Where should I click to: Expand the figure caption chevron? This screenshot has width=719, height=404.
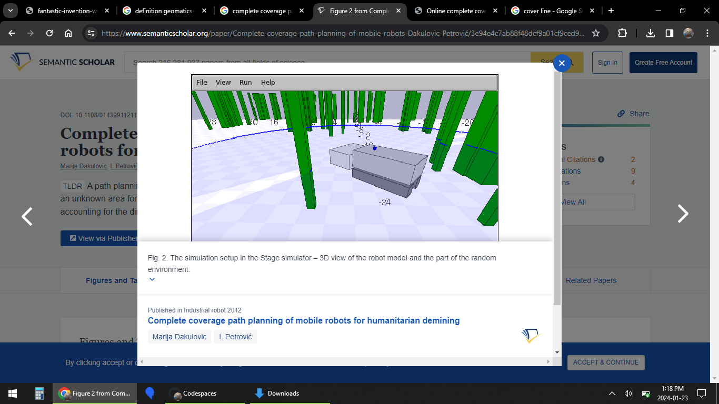pyautogui.click(x=152, y=279)
